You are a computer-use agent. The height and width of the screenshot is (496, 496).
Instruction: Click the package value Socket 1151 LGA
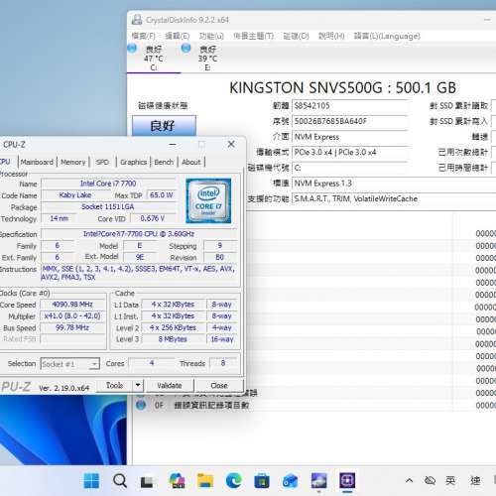(108, 207)
